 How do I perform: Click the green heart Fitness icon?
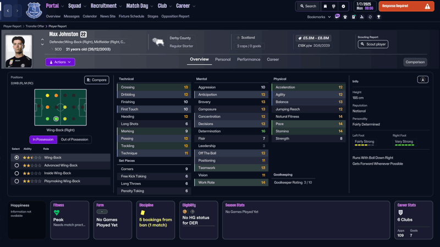(57, 213)
